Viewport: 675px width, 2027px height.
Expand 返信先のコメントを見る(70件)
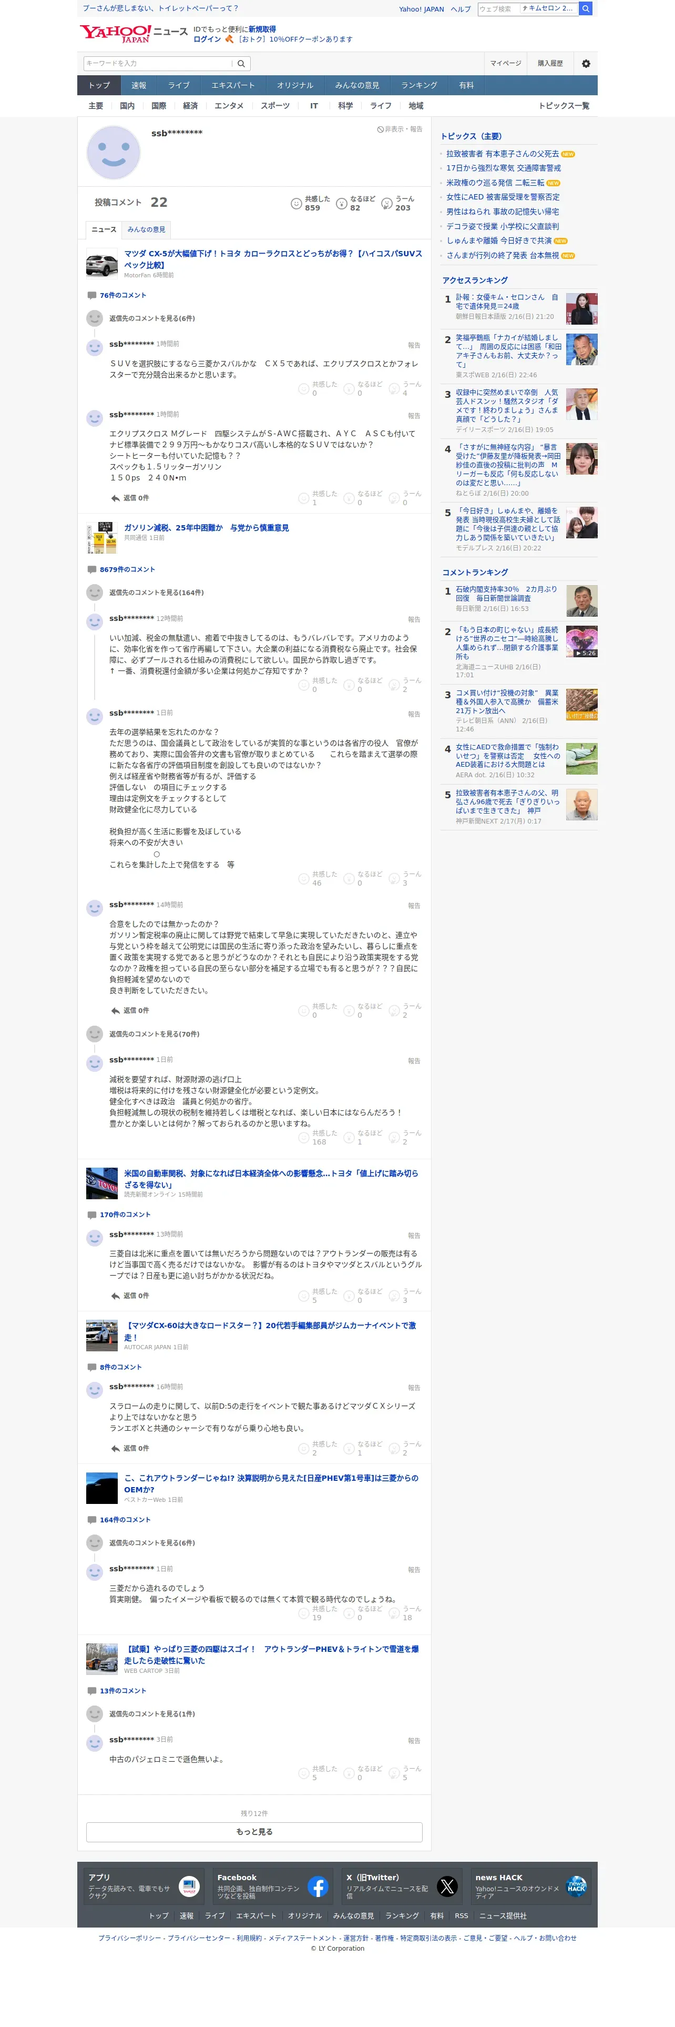[154, 1034]
